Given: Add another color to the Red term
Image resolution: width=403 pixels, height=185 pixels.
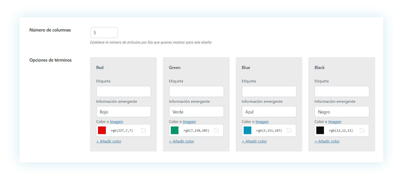Looking at the screenshot, I should 109,141.
